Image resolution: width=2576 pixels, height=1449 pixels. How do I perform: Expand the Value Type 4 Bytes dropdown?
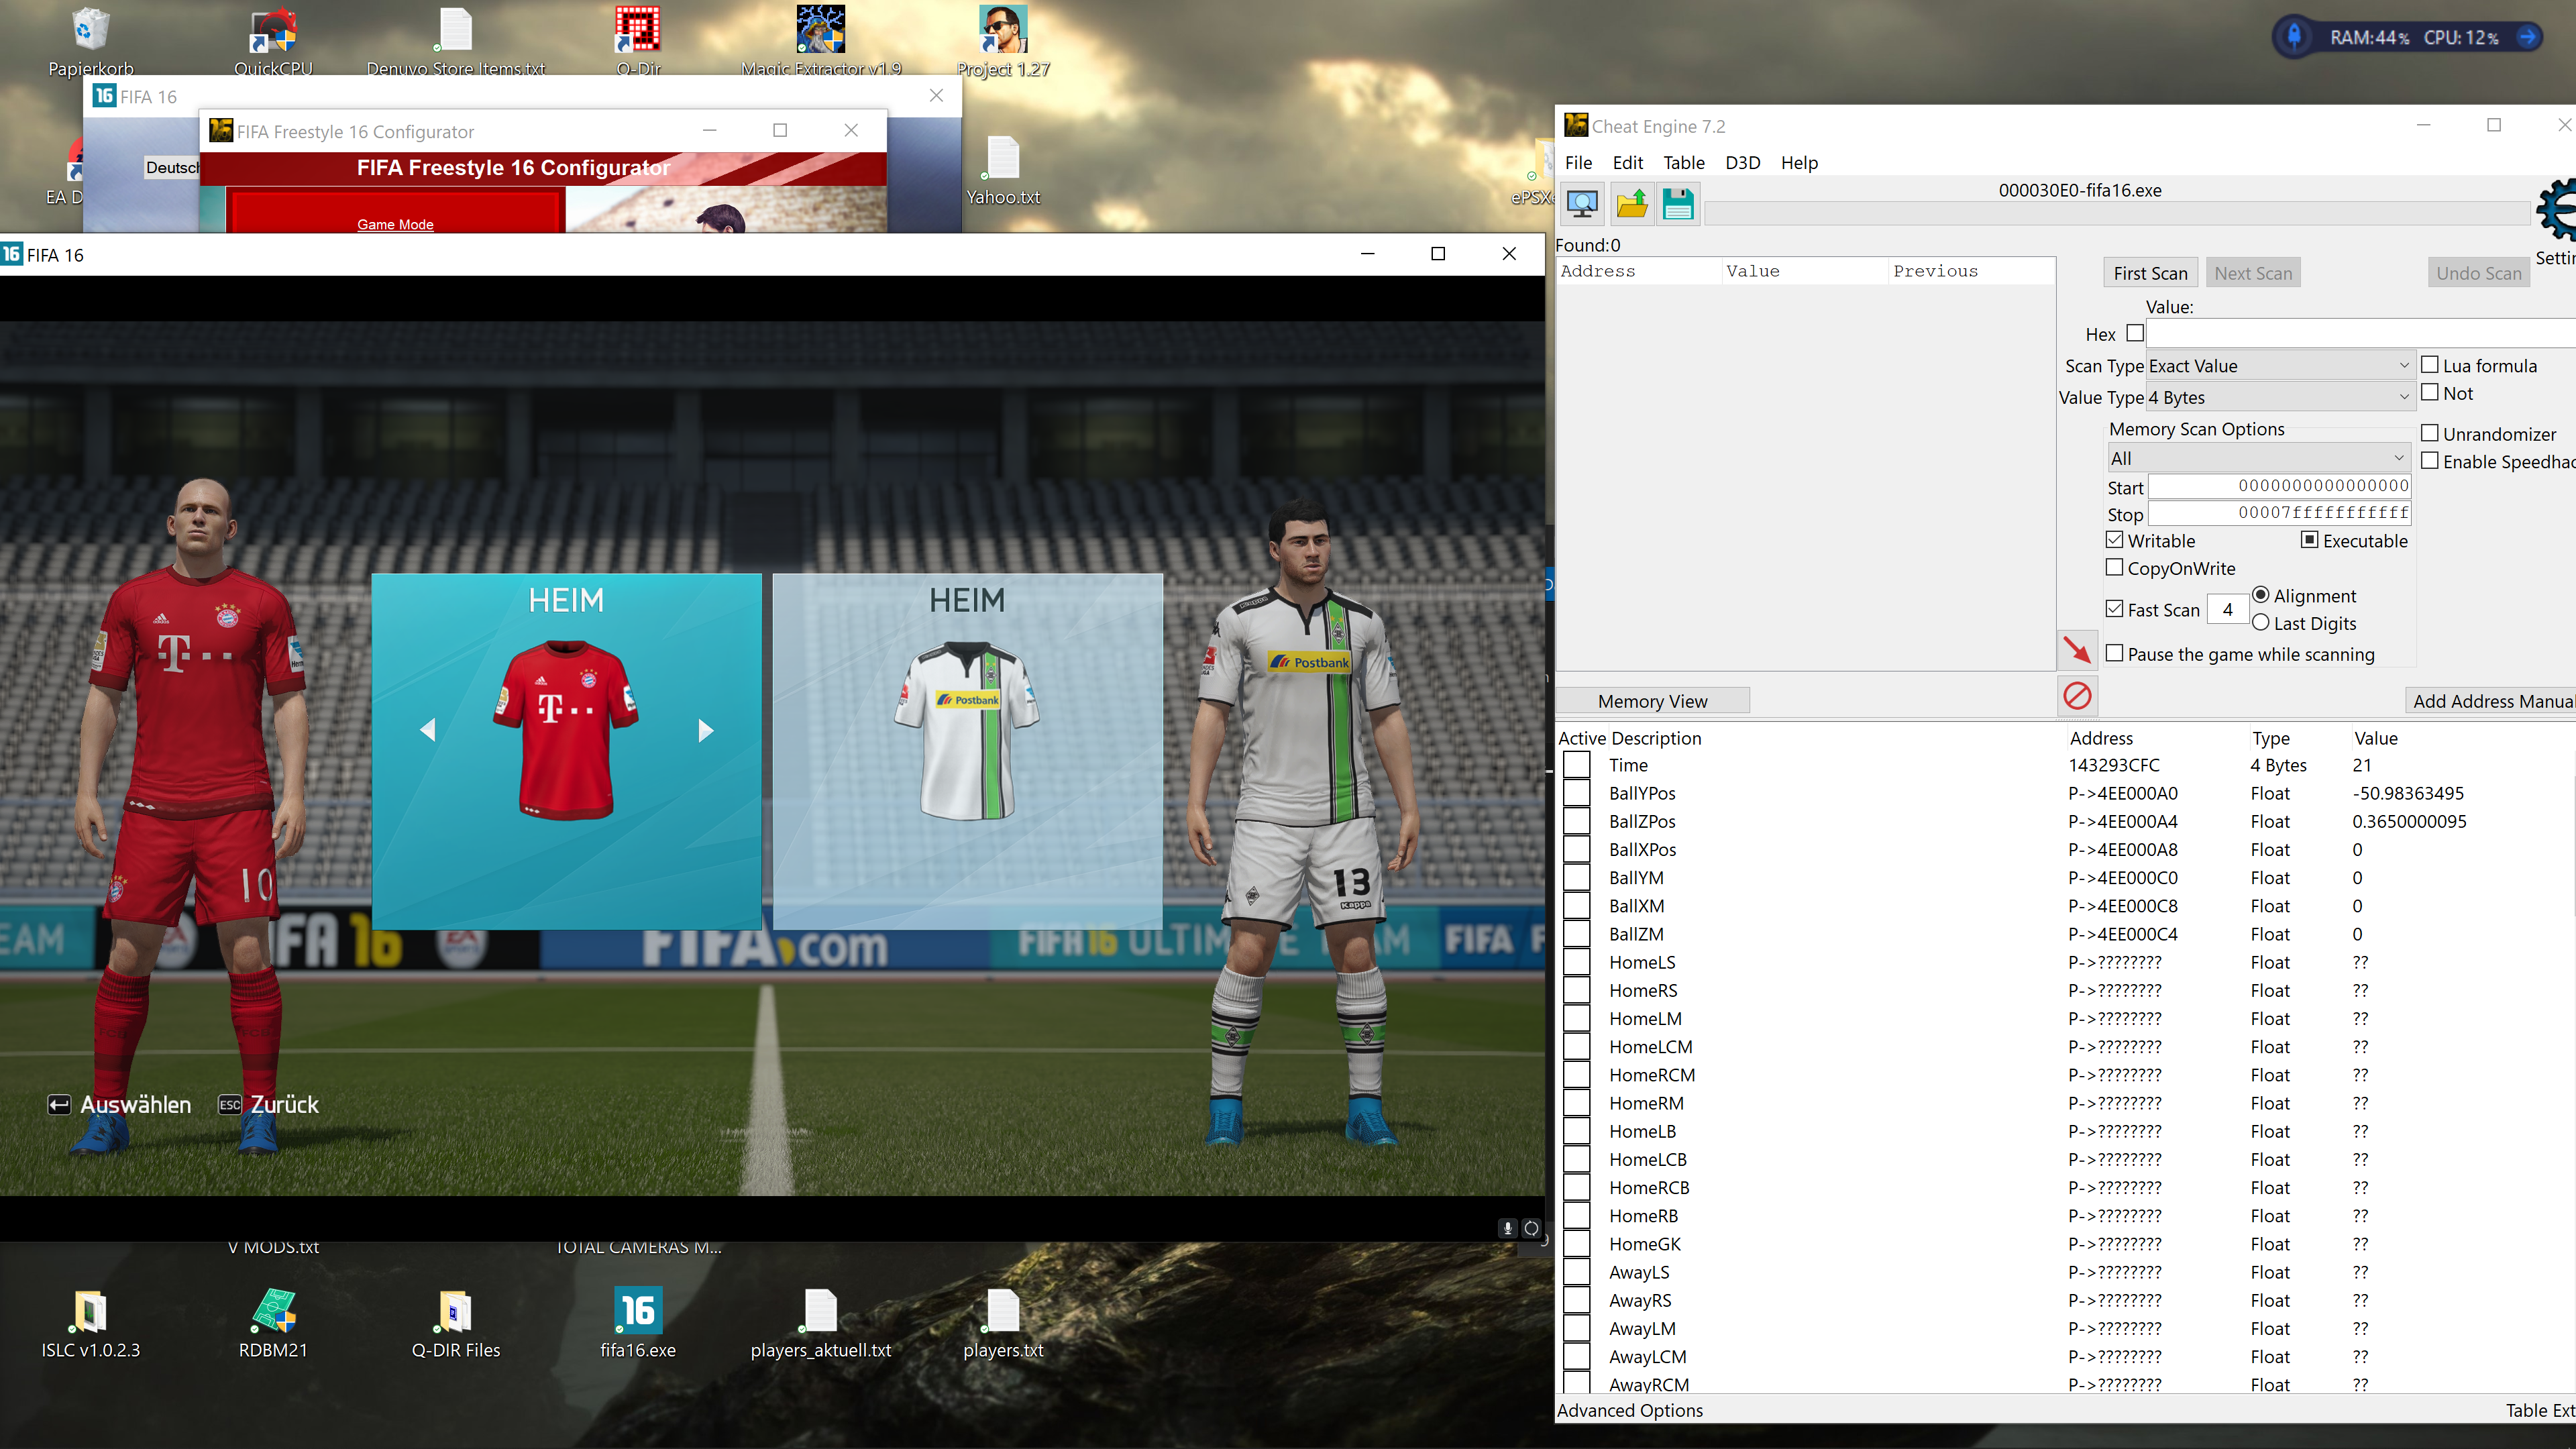point(2280,397)
